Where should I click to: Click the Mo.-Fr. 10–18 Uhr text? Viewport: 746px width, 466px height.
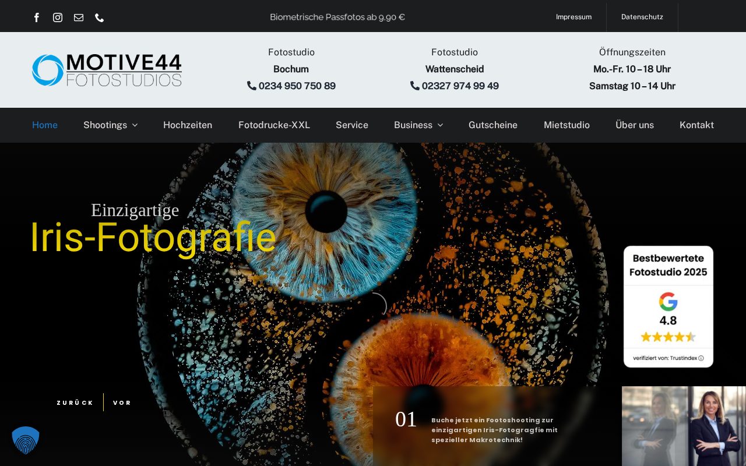[x=632, y=69]
